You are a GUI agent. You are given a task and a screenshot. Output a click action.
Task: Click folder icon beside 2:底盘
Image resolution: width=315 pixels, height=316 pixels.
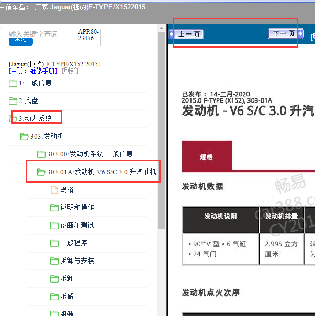point(13,101)
